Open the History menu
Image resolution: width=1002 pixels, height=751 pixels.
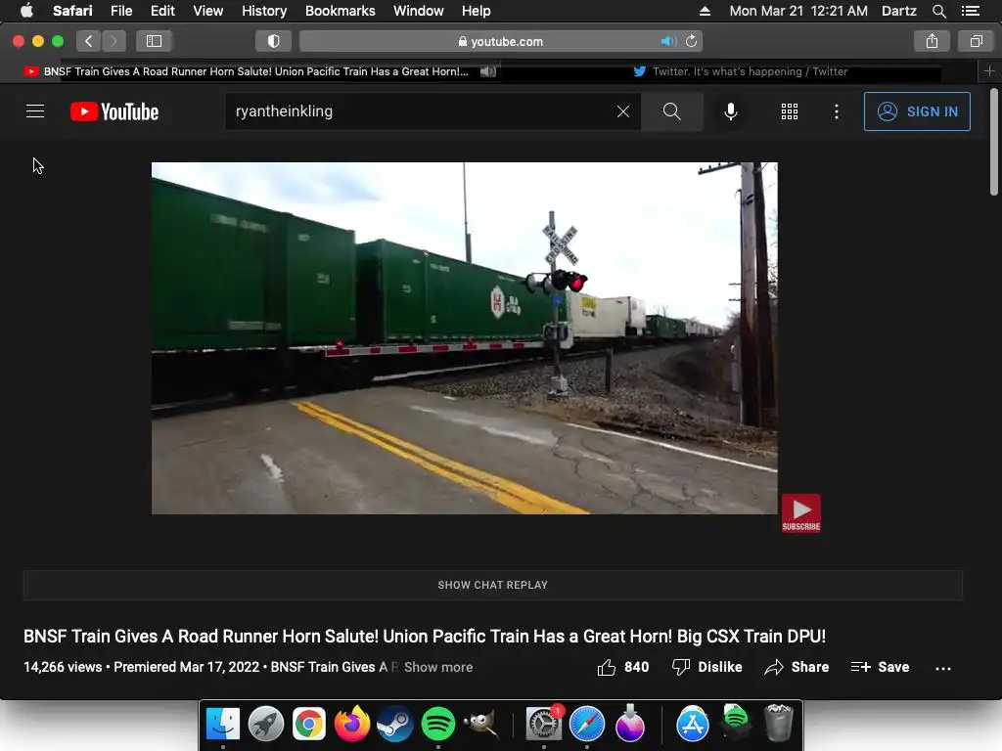264,11
